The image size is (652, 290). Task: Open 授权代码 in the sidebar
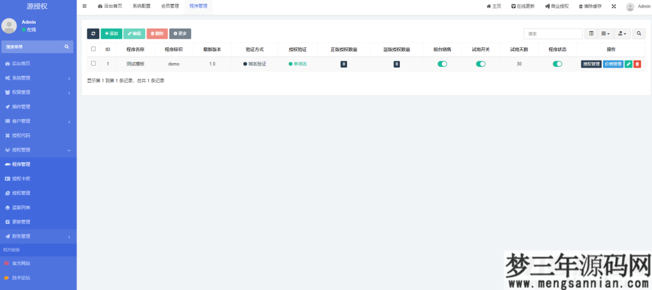coord(38,135)
